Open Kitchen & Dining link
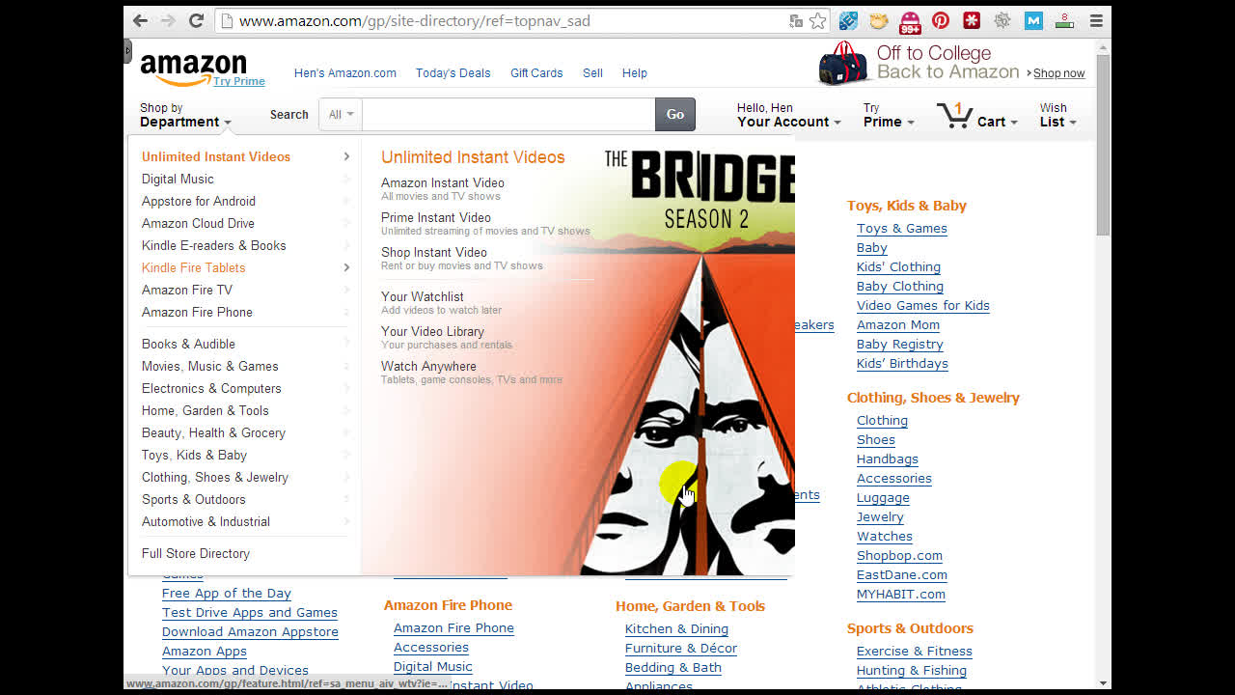Screen dimensions: 1235x695 tap(676, 628)
